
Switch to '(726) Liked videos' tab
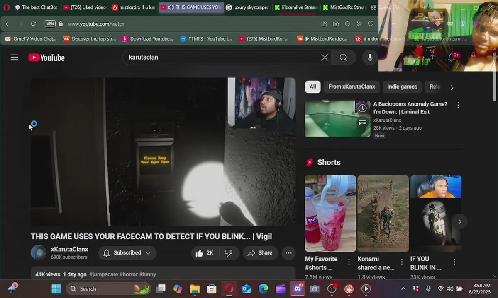[85, 7]
